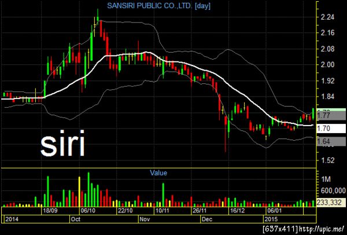Select the 1.92 price axis label
The height and width of the screenshot is (235, 347).
click(328, 81)
